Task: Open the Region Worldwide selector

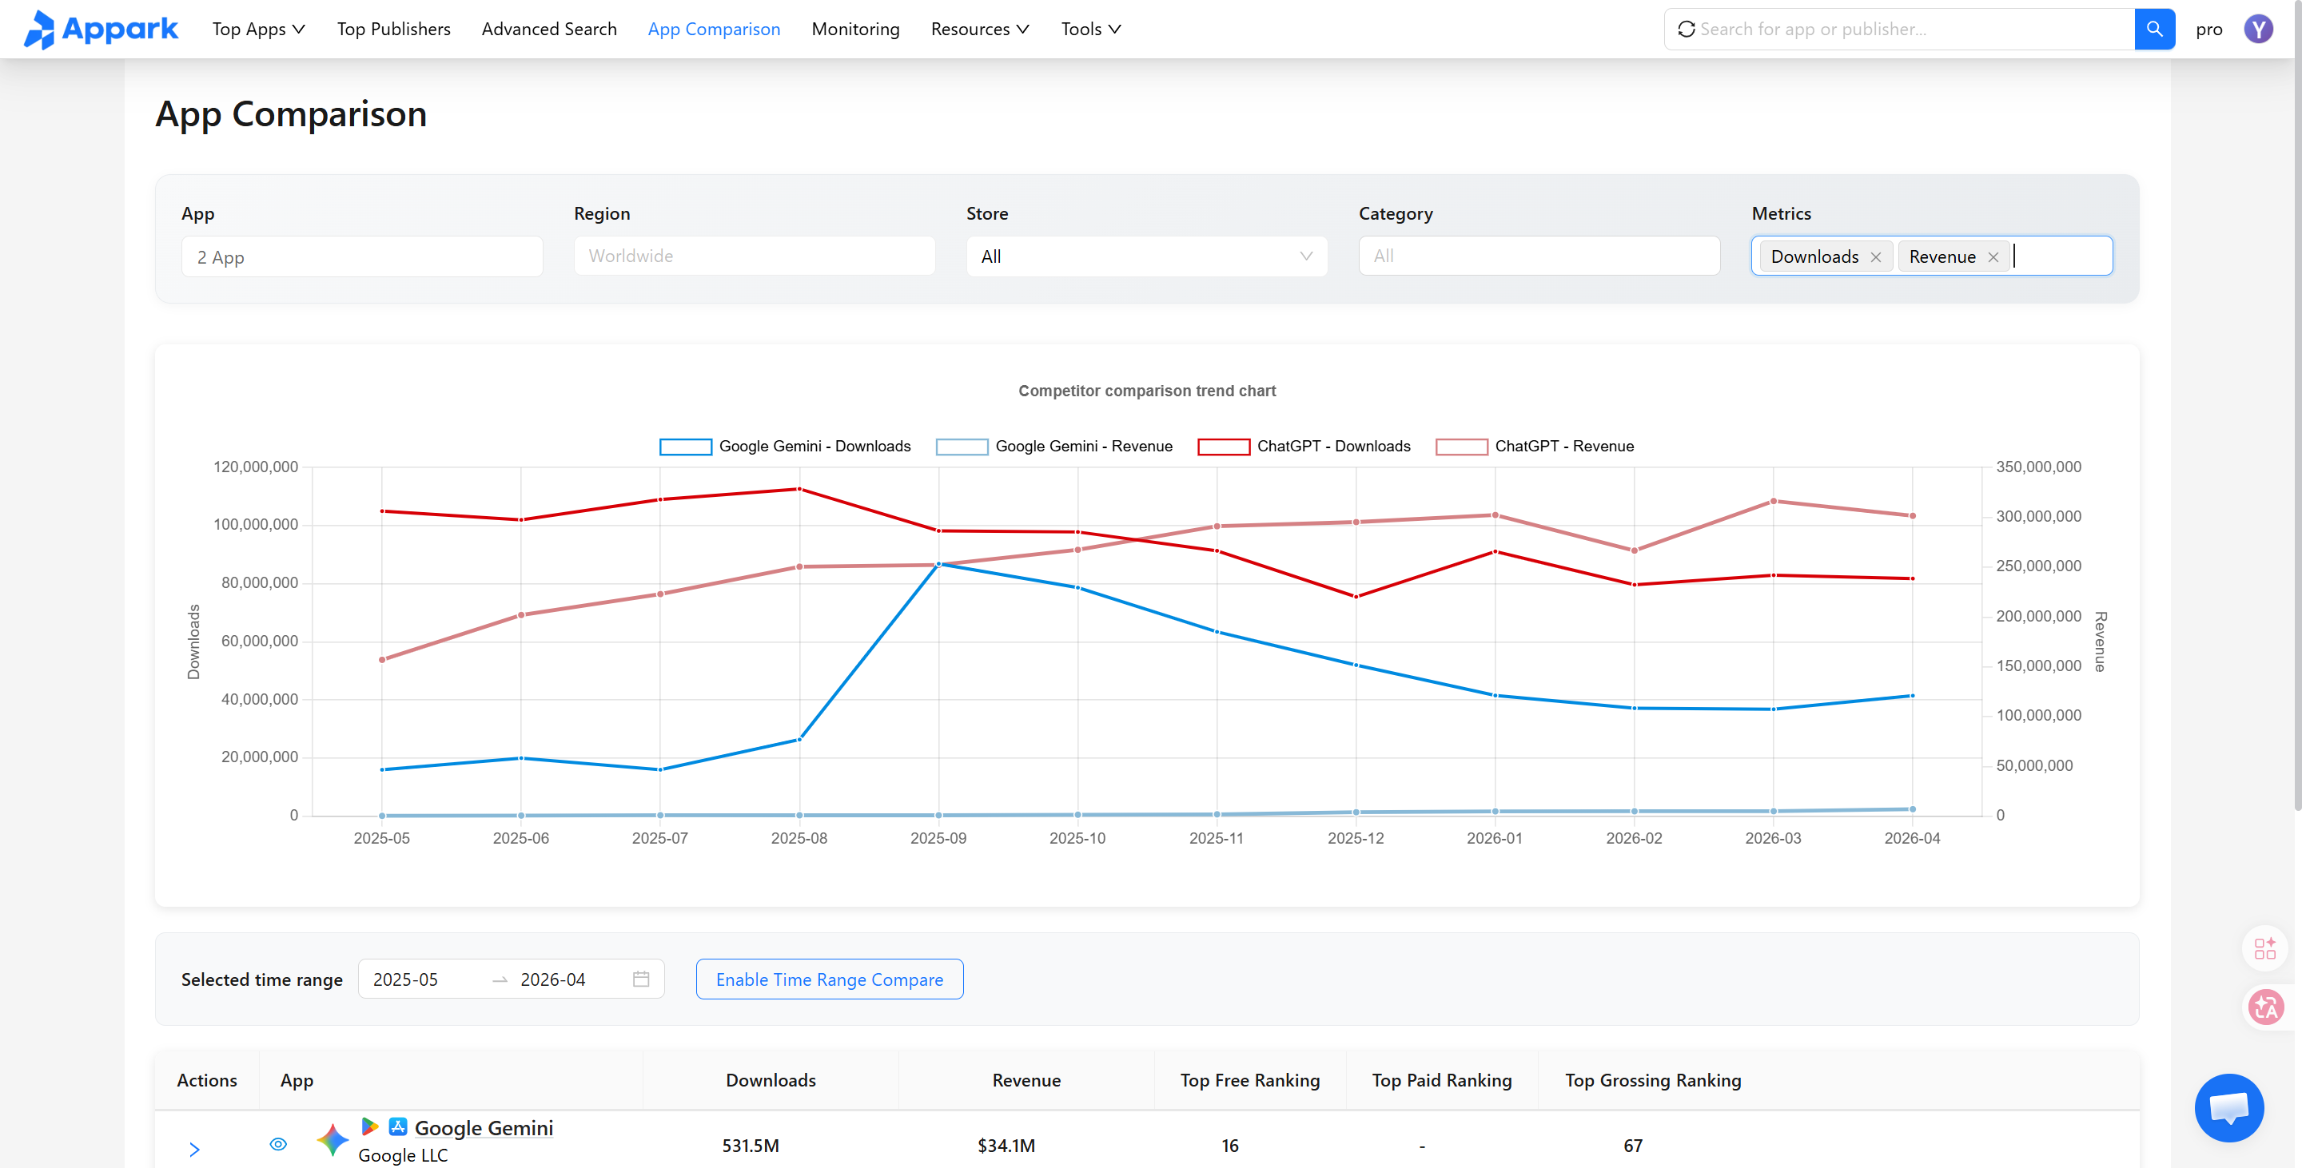Action: click(755, 256)
